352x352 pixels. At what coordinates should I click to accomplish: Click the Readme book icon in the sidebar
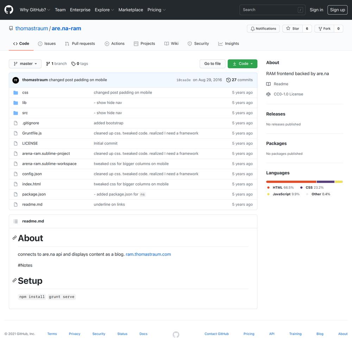268,84
